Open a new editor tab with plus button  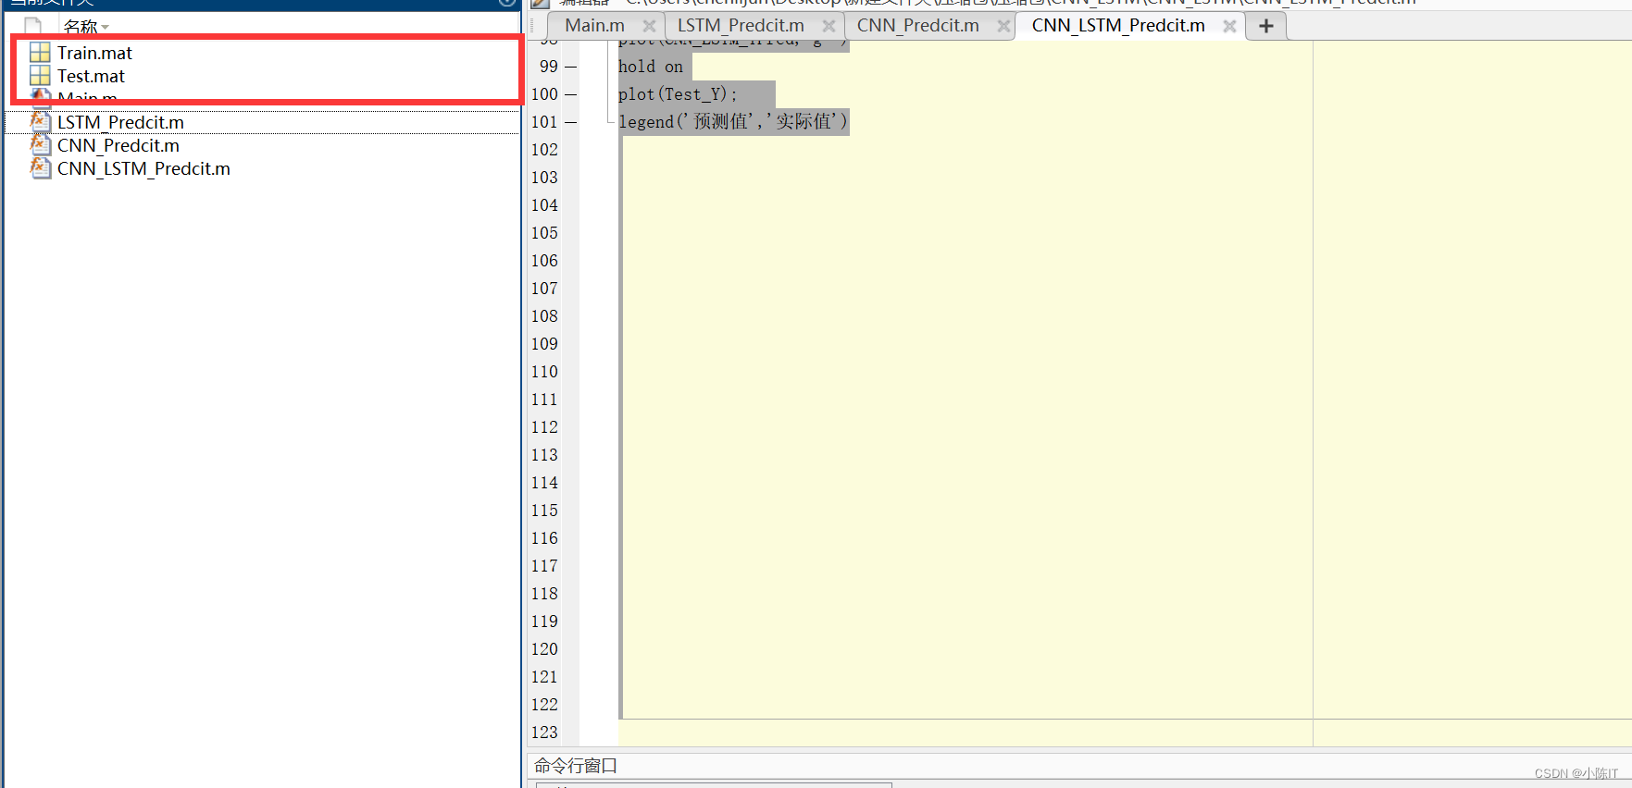[x=1266, y=26]
